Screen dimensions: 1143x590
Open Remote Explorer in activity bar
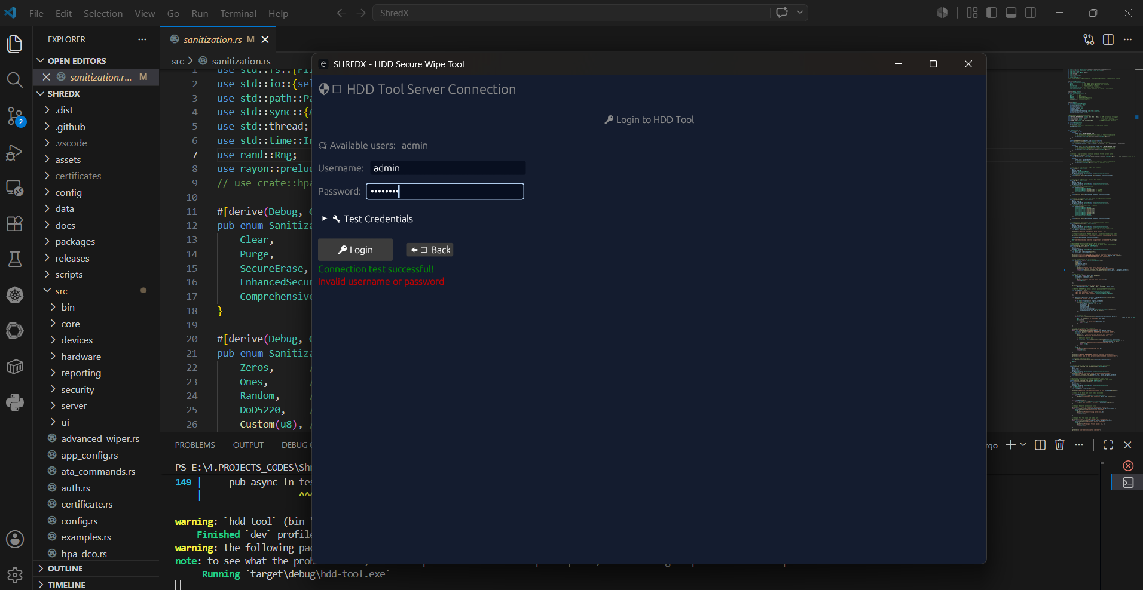click(x=15, y=188)
